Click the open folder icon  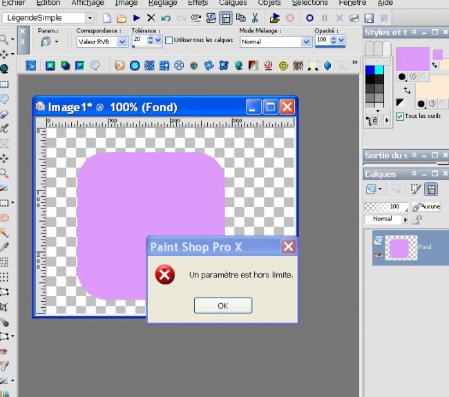[x=122, y=19]
